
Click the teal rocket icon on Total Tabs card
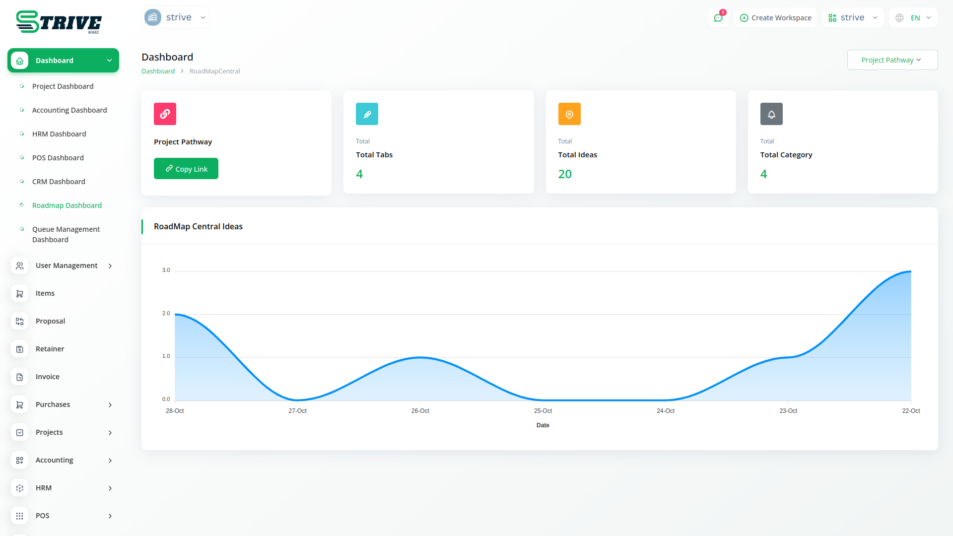click(367, 114)
